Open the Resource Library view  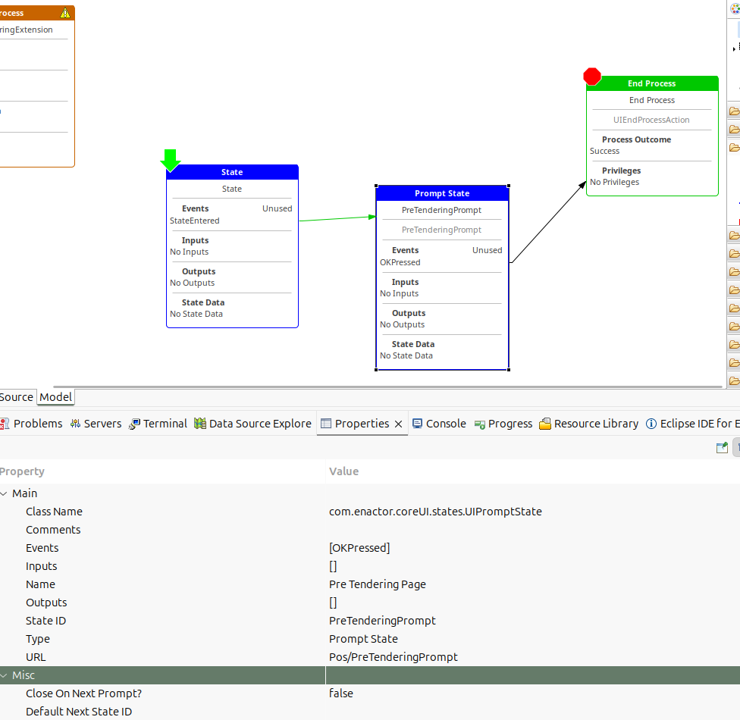coord(588,424)
